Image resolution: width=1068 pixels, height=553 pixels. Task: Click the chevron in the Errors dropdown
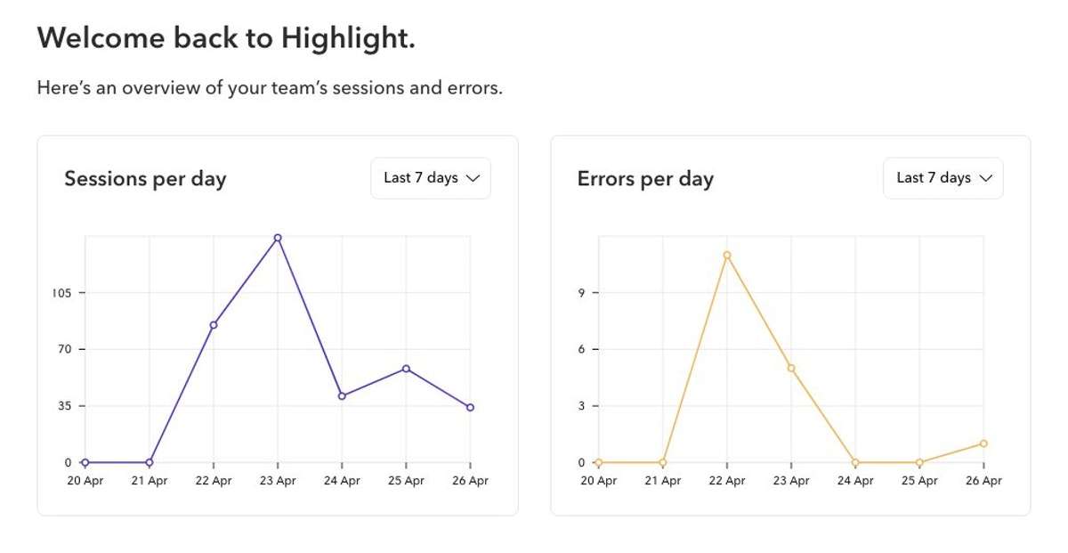pyautogui.click(x=985, y=178)
